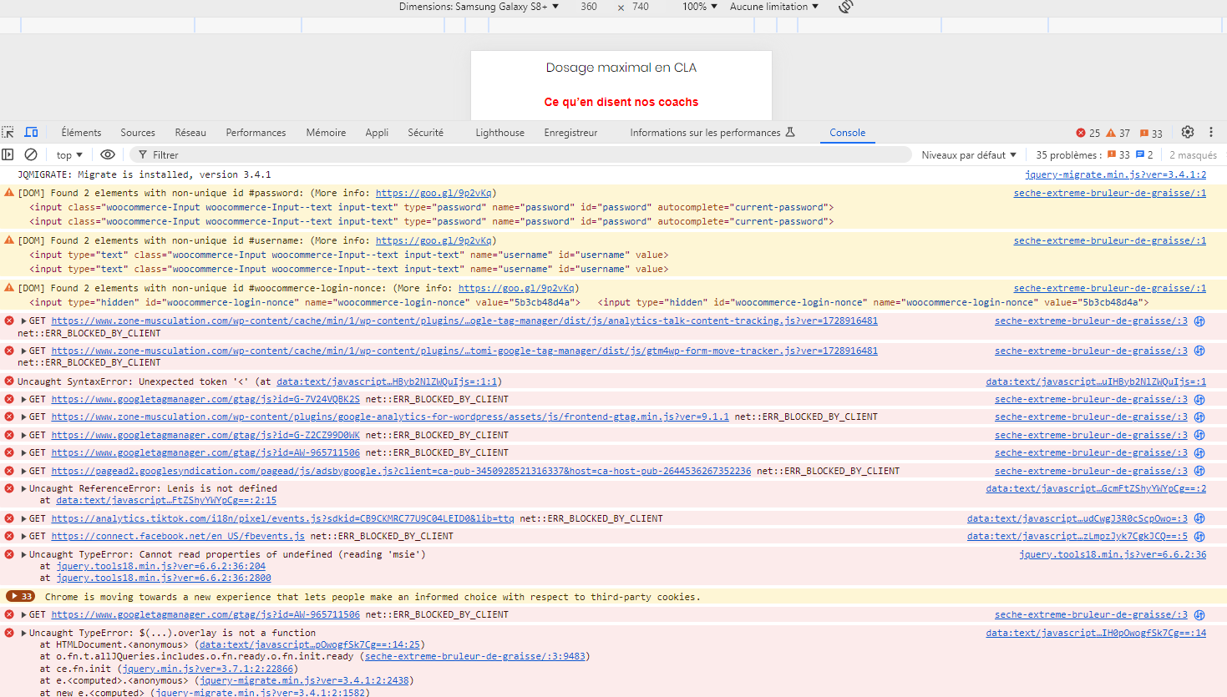The height and width of the screenshot is (697, 1227).
Task: Switch to the Lighthouse tab
Action: 499,133
